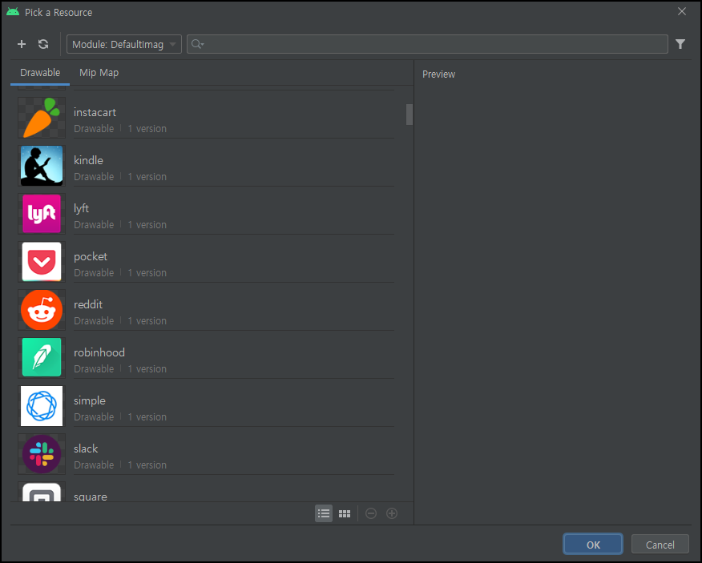
Task: Click the refresh resources icon
Action: click(x=43, y=44)
